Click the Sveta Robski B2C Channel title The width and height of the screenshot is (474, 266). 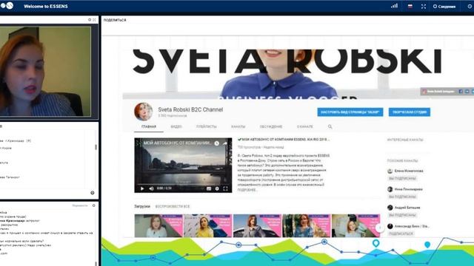click(x=190, y=110)
